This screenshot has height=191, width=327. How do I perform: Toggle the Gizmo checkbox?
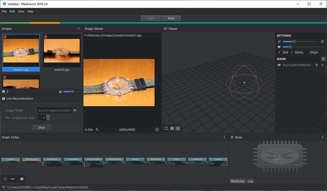297,52
